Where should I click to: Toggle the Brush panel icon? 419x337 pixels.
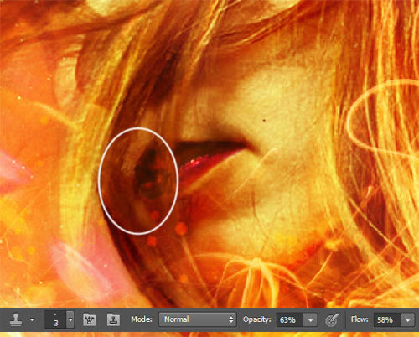tap(90, 319)
